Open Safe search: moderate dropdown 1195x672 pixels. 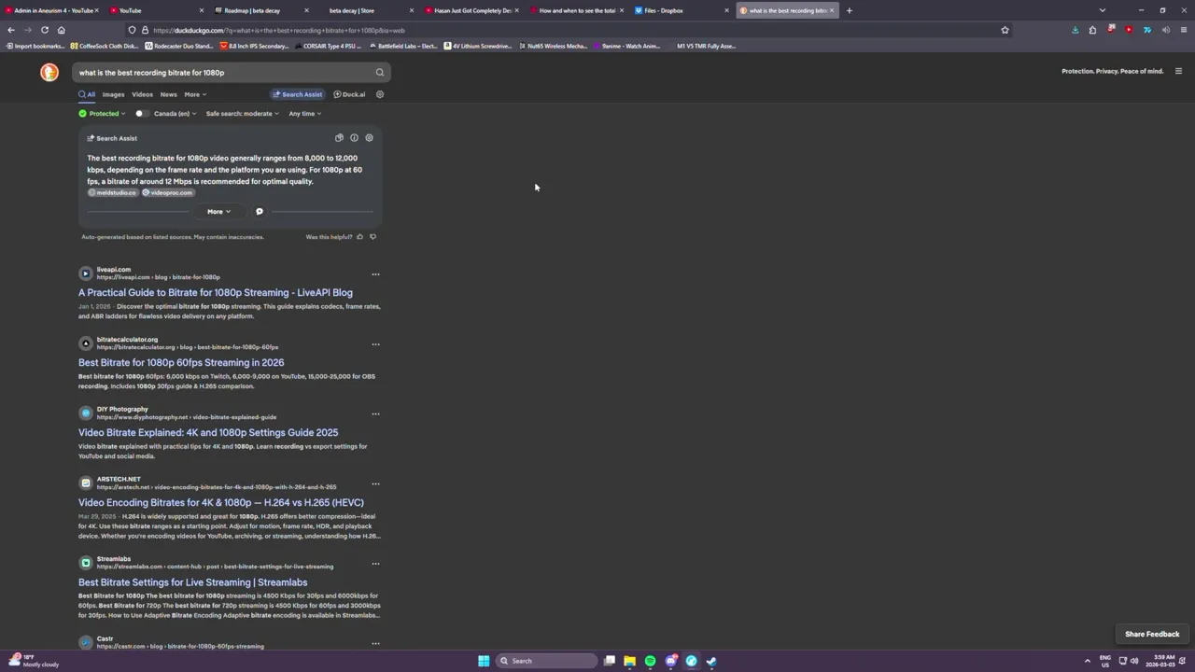(x=242, y=114)
